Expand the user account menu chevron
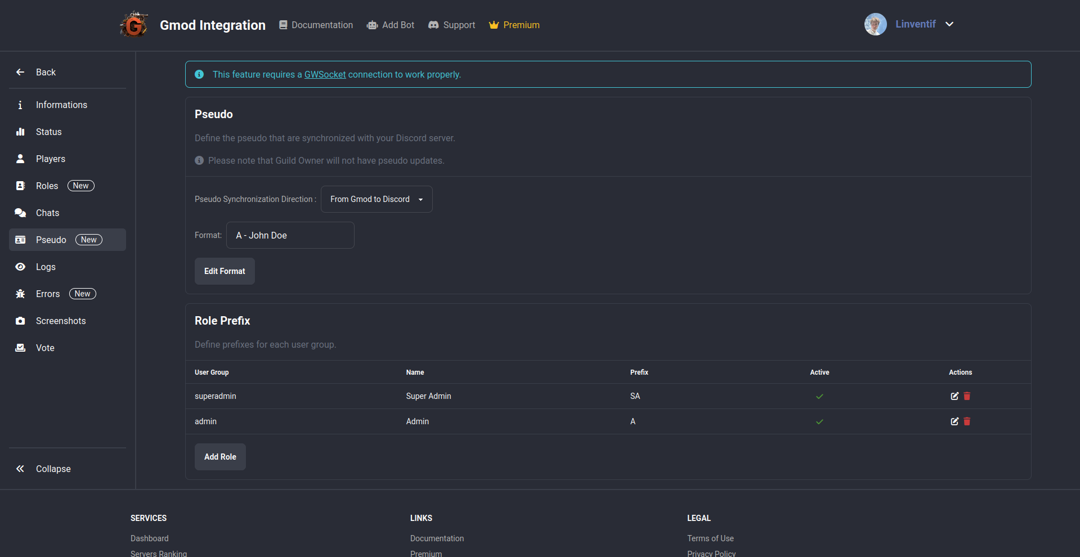 pos(949,24)
